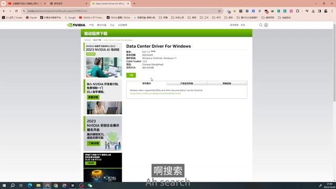Click the NVIDIA logo

coord(76,25)
